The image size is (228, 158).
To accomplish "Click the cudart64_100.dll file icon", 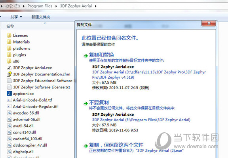I will (9, 139).
